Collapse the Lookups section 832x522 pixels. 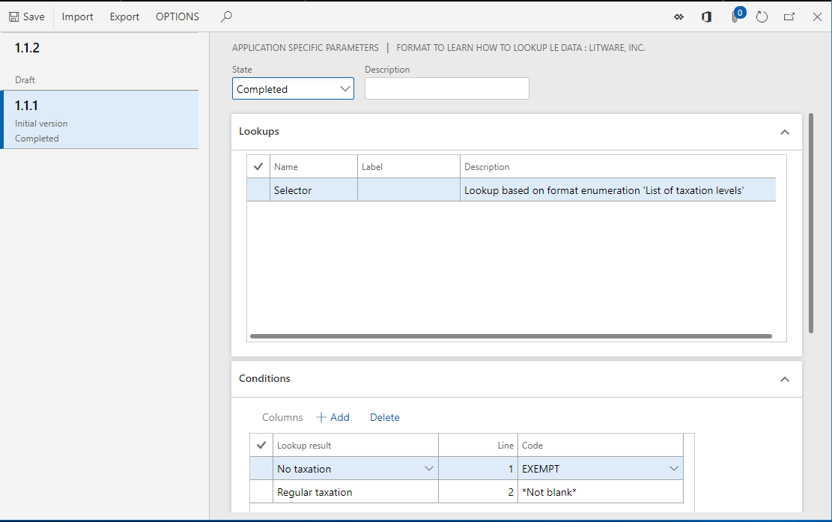(x=785, y=132)
